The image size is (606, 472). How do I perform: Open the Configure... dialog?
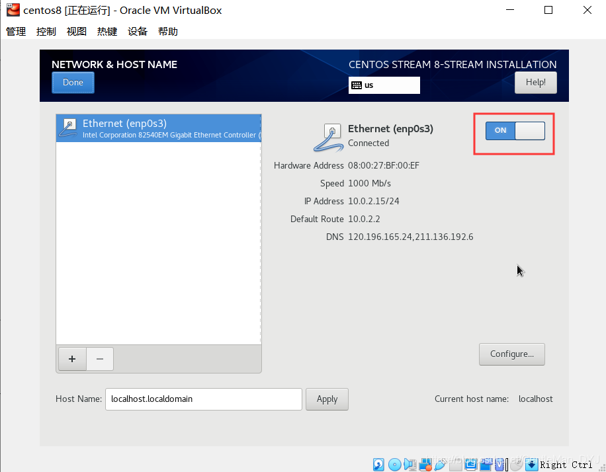[x=511, y=354]
